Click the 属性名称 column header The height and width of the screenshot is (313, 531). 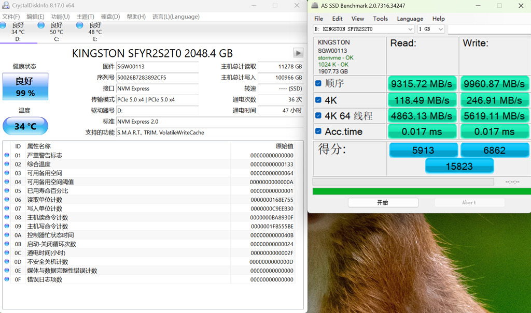pos(38,146)
